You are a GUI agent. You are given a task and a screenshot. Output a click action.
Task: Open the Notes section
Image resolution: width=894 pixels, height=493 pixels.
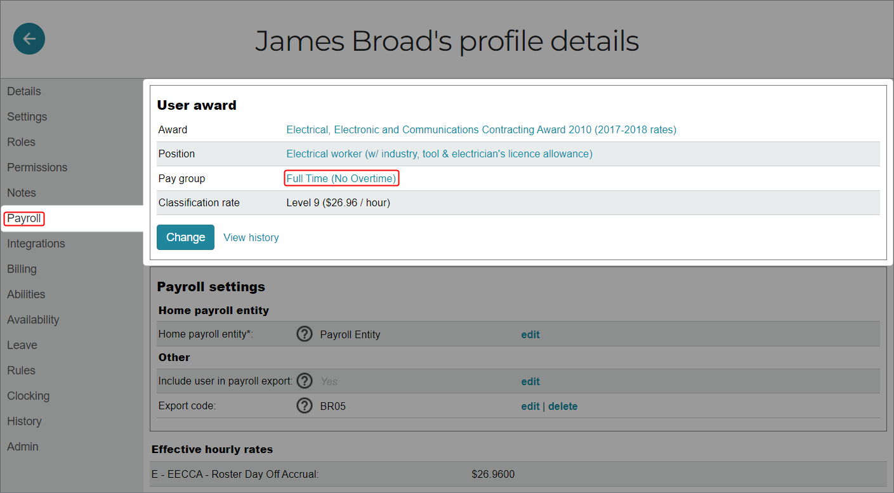tap(22, 192)
